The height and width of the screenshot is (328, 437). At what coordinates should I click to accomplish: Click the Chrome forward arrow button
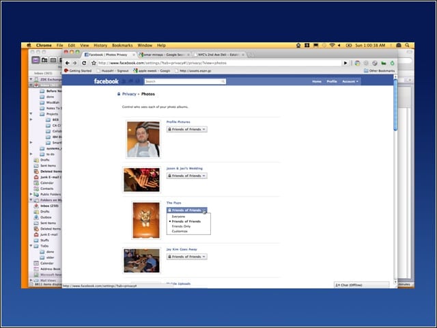(74, 63)
